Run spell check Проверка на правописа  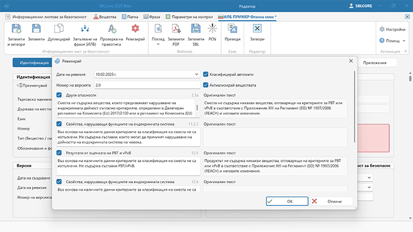(x=112, y=28)
